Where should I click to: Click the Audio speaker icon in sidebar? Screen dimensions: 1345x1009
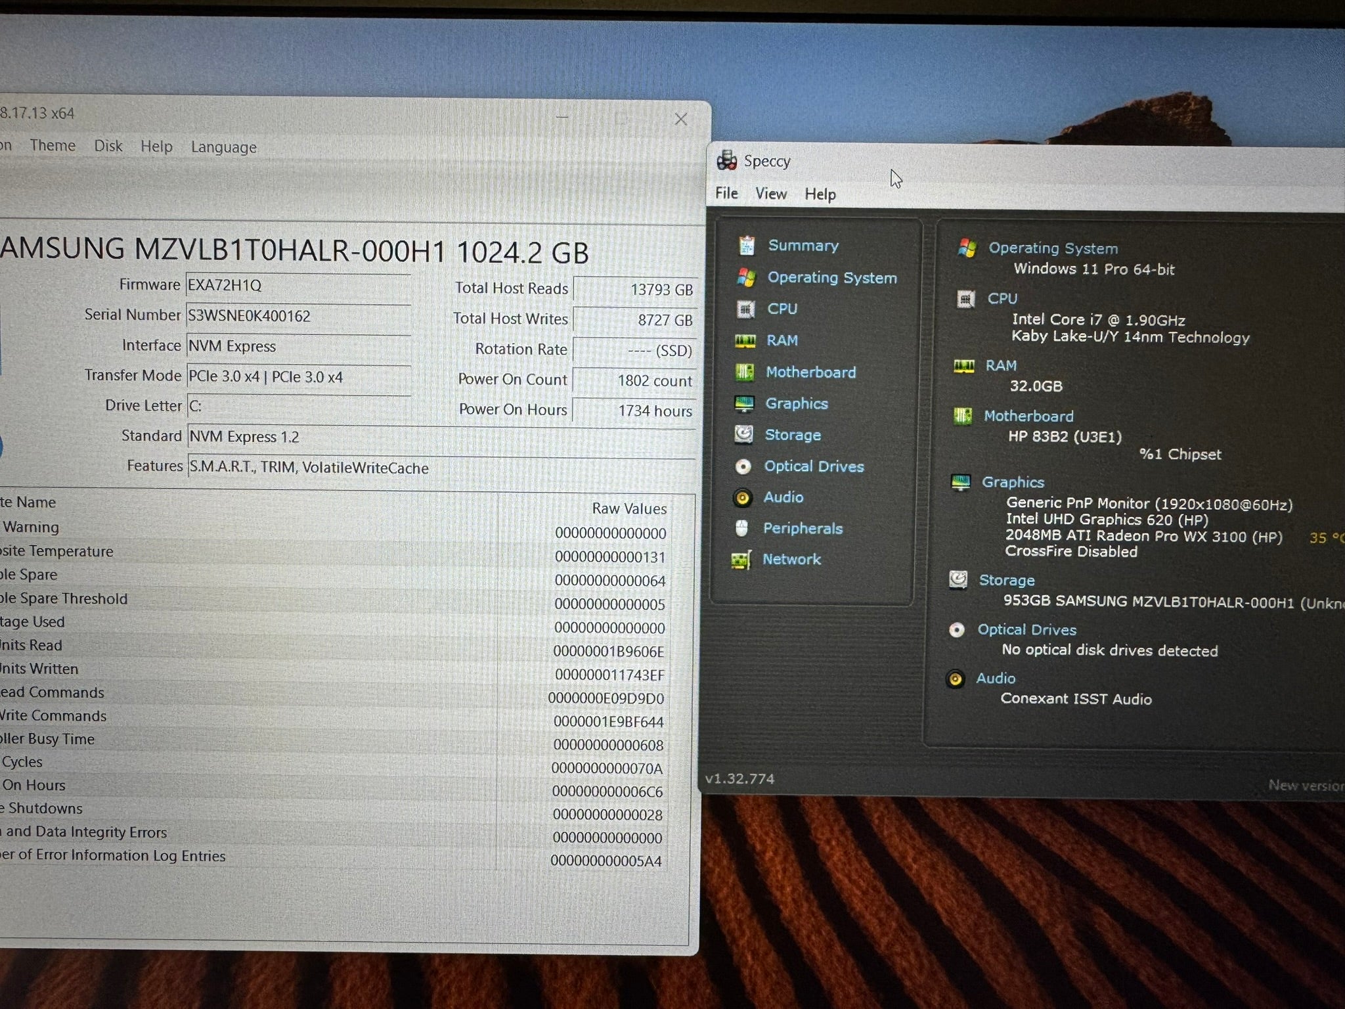coord(742,497)
